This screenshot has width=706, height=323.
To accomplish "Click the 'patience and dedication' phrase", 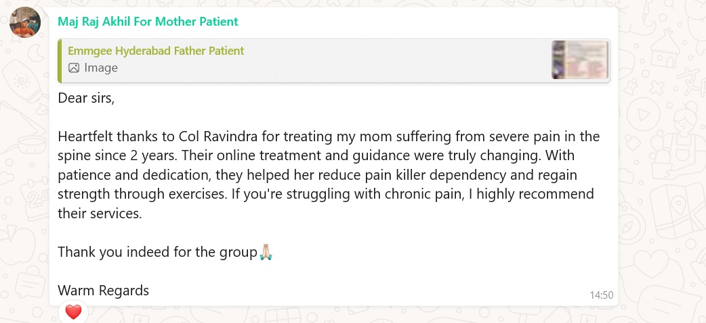I will [134, 175].
